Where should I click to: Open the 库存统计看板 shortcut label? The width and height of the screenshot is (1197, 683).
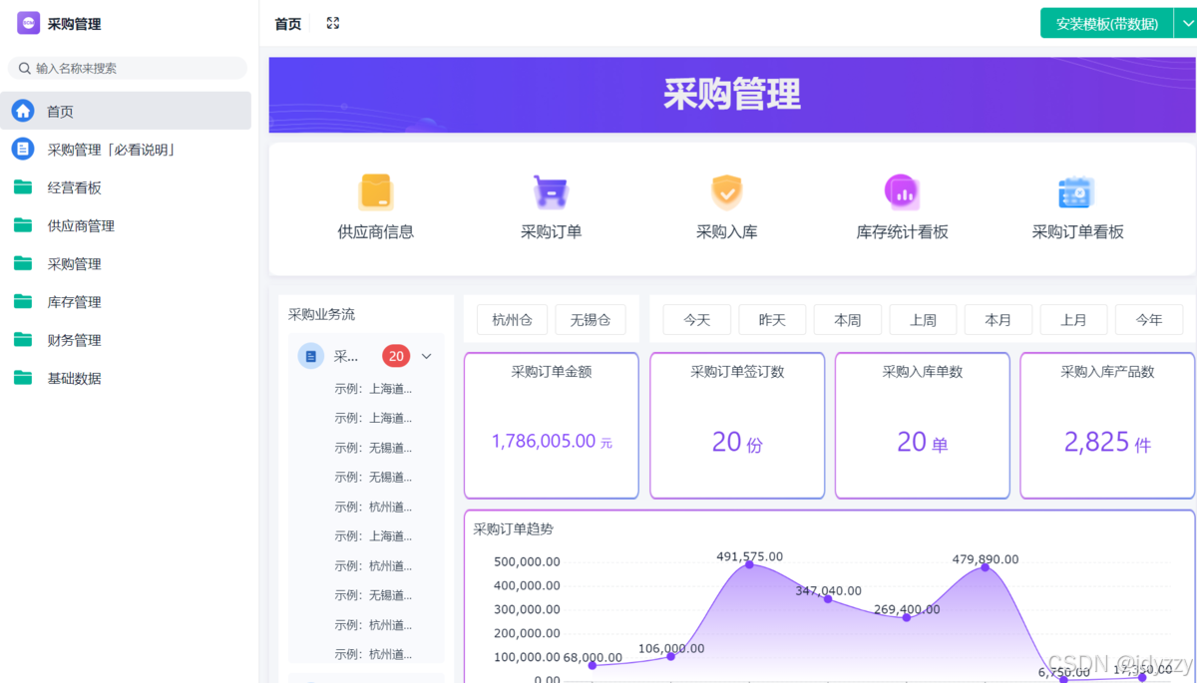[902, 231]
